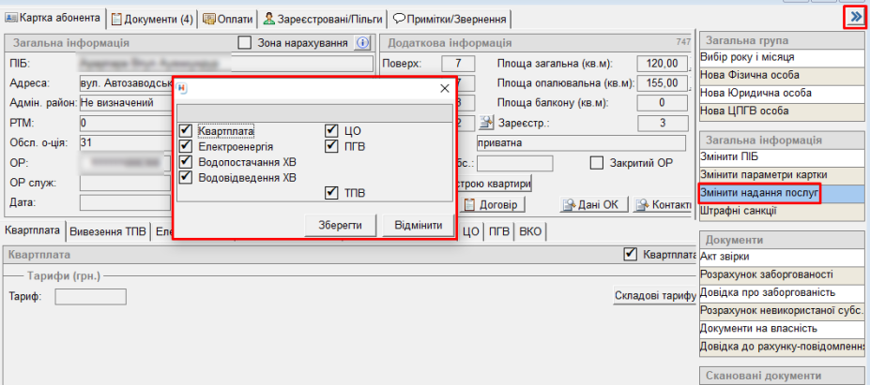This screenshot has width=870, height=385.
Task: Open the Документи (4) tab
Action: coord(152,18)
